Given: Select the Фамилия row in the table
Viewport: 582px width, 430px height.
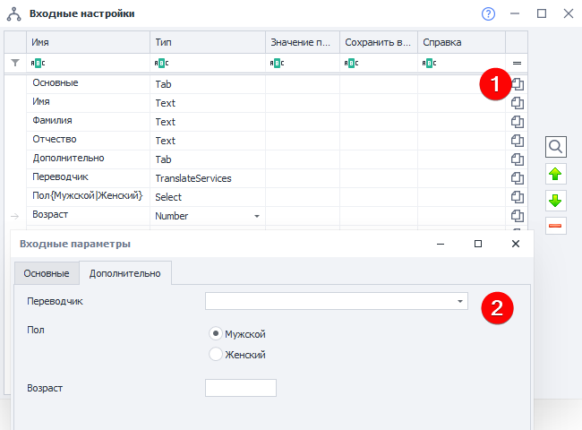Looking at the screenshot, I should click(88, 121).
